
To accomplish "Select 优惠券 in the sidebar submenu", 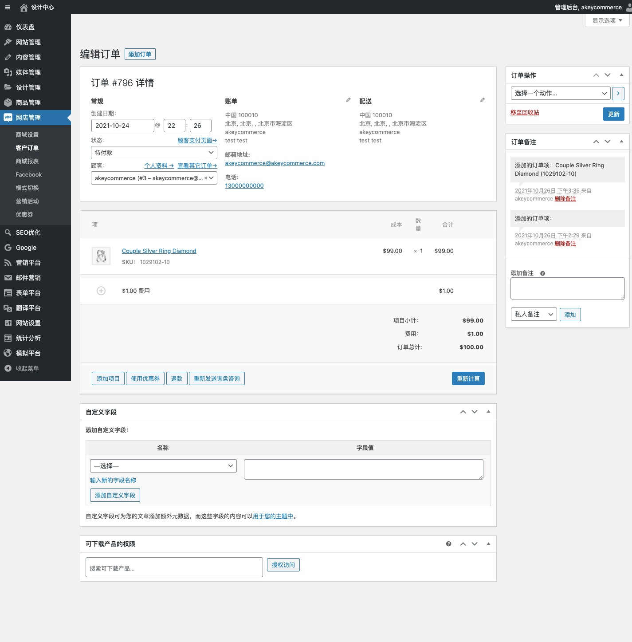I will [24, 215].
